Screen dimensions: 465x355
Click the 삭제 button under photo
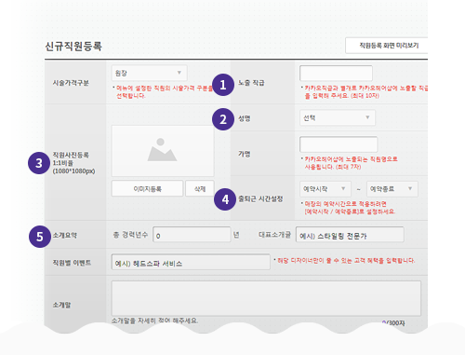coord(200,188)
